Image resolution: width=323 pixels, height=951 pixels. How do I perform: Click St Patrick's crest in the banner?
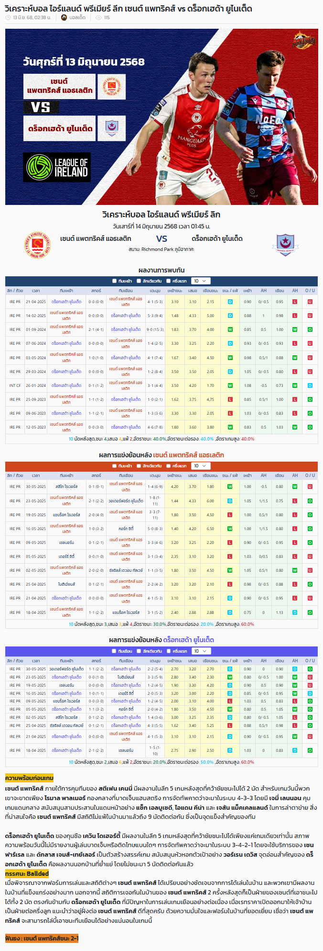[x=112, y=87]
